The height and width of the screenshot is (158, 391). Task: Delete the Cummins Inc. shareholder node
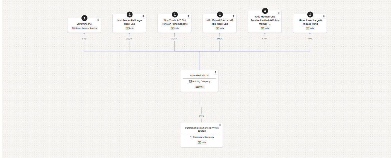[x=98, y=20]
